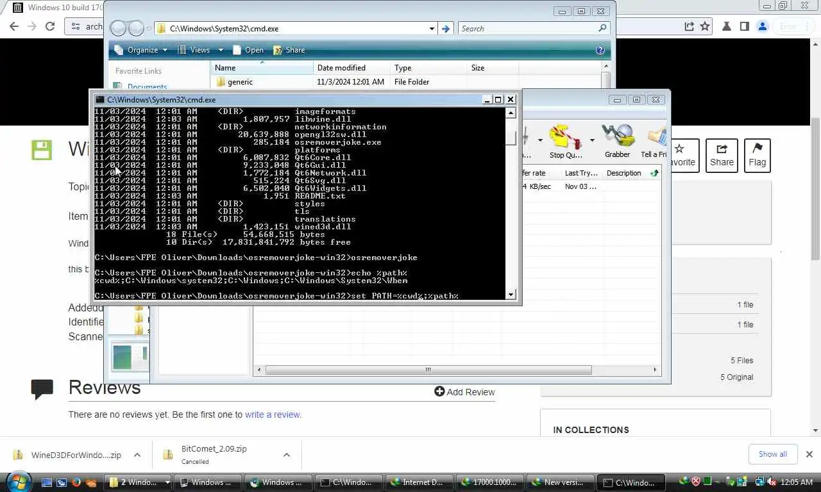Open Explorer help question mark icon
821x492 pixels.
600,50
